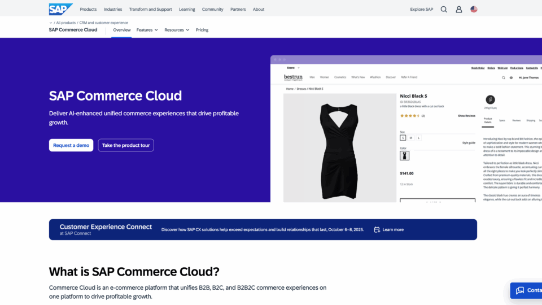Open the Store dropdown in bestrun demo
This screenshot has width=542, height=305.
point(293,68)
